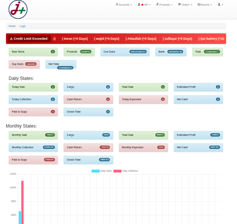This screenshot has height=224, width=237.
Task: Click the J+ logo in the header
Action: coord(18,9)
